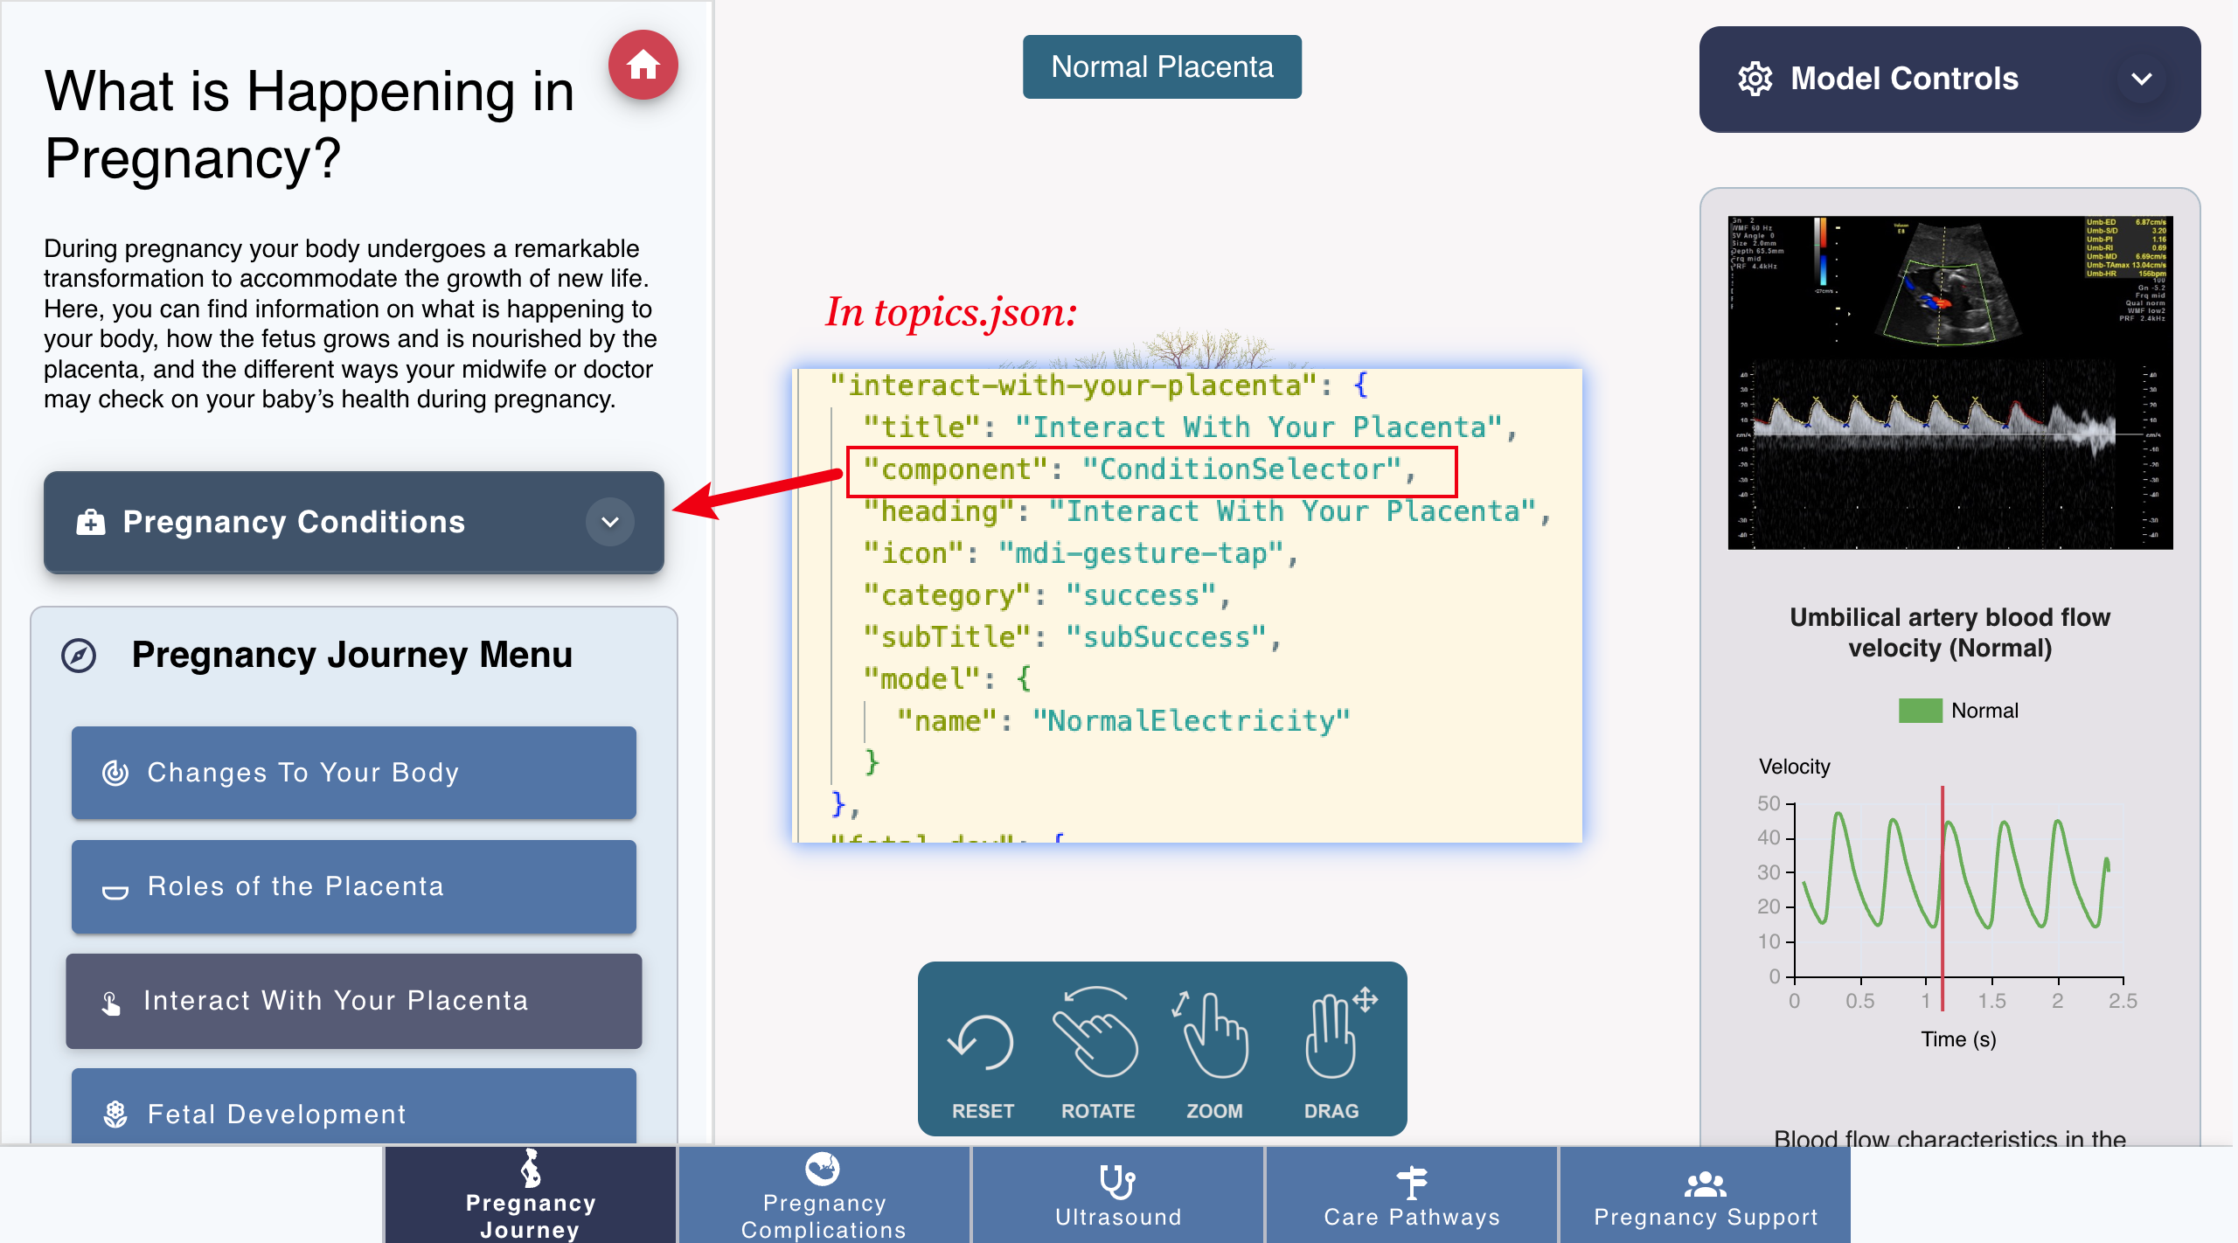
Task: Click the gear icon in Model Controls
Action: pos(1755,79)
